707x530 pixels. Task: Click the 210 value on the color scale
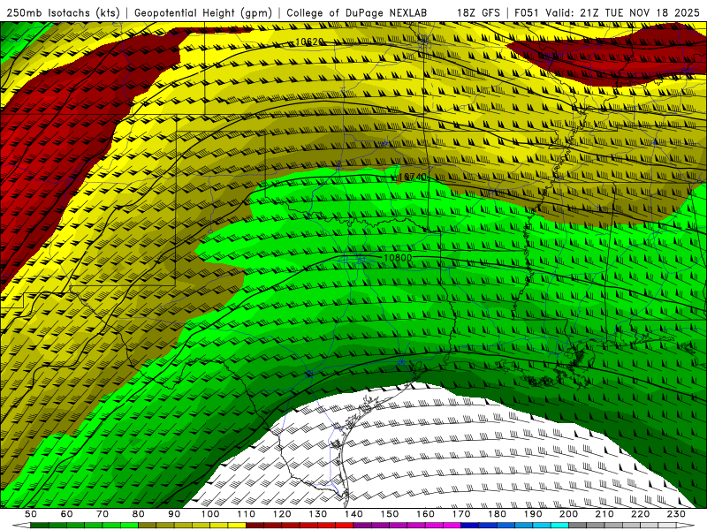(x=604, y=514)
